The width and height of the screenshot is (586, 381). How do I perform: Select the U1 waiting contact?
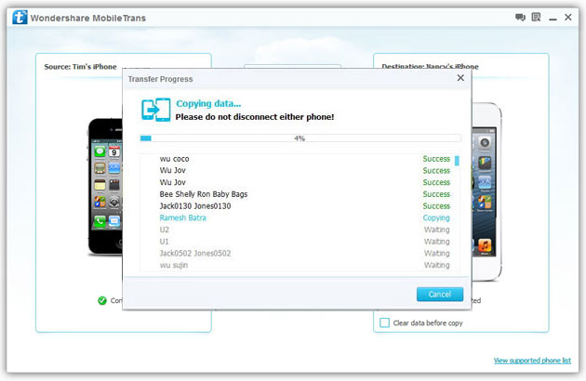point(299,242)
